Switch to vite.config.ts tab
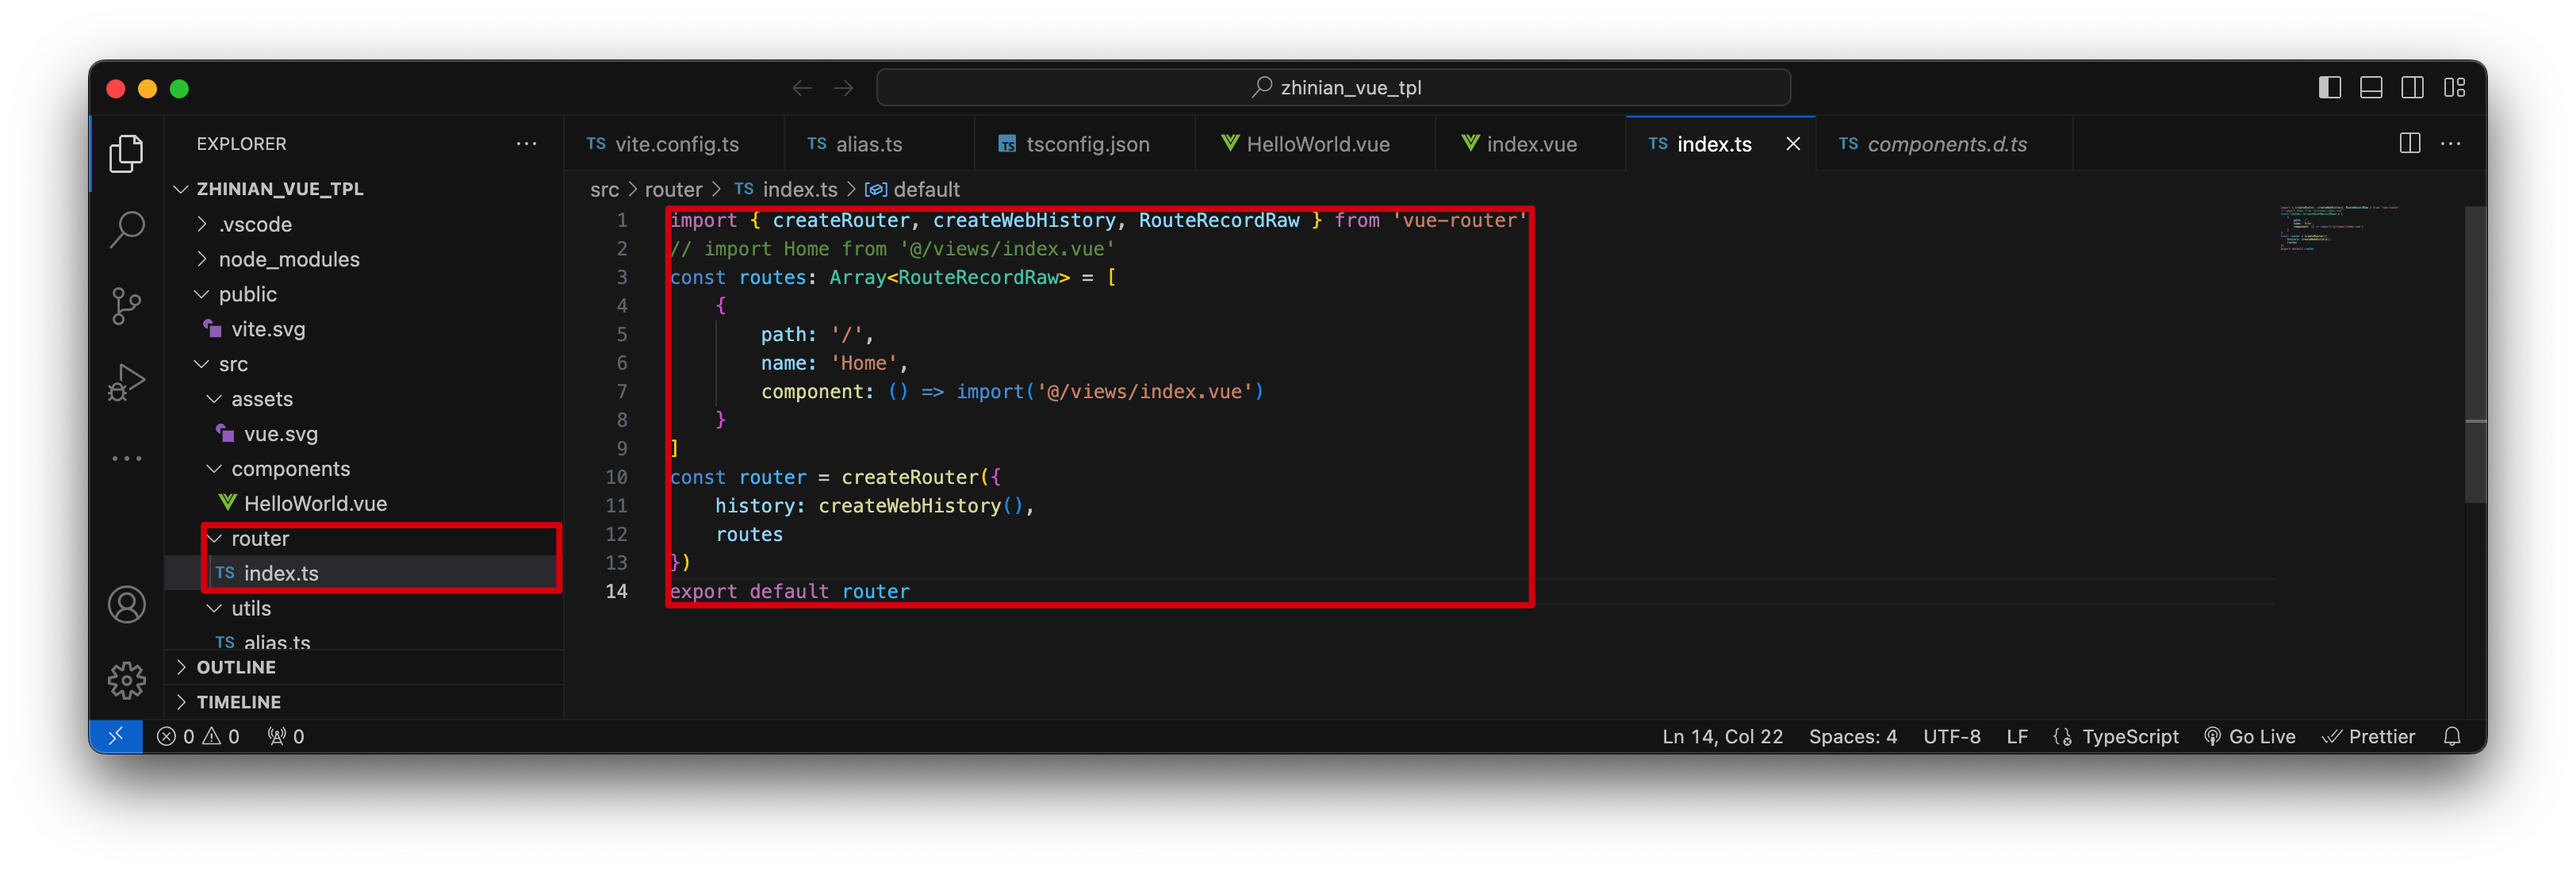 [x=674, y=144]
